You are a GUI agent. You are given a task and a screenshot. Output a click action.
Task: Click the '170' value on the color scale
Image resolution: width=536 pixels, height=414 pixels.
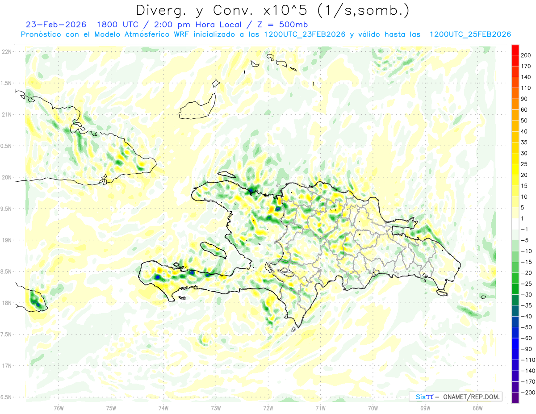point(527,66)
